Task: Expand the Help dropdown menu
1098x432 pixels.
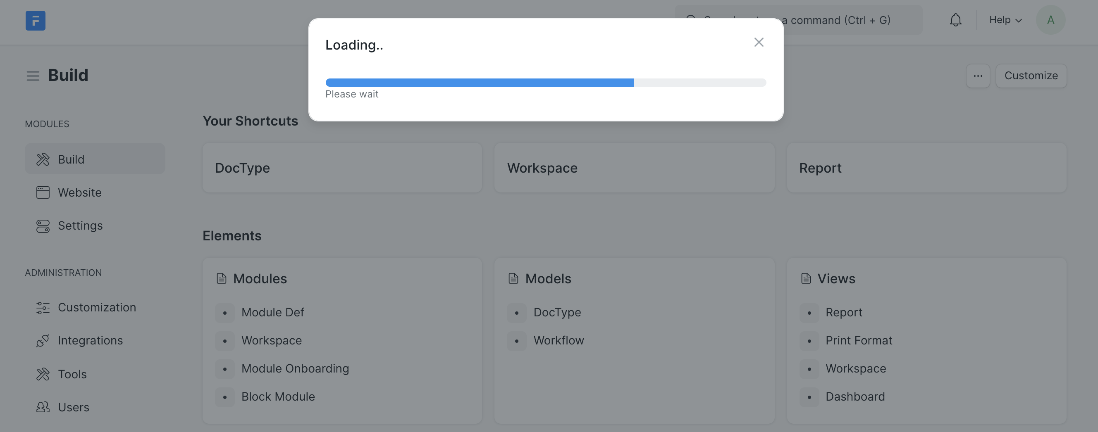Action: [1005, 20]
